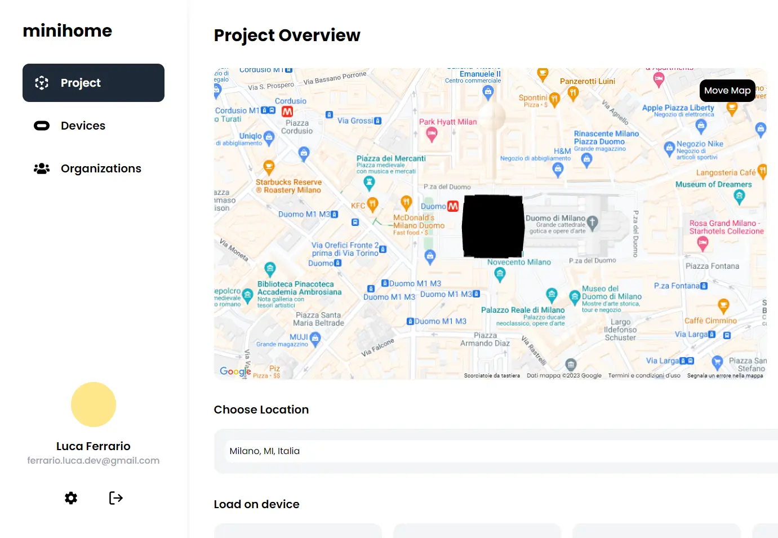
Task: Click the Luca Ferrario name
Action: [94, 446]
